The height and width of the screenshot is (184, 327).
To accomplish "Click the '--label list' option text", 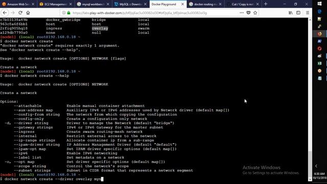I will [28, 157].
